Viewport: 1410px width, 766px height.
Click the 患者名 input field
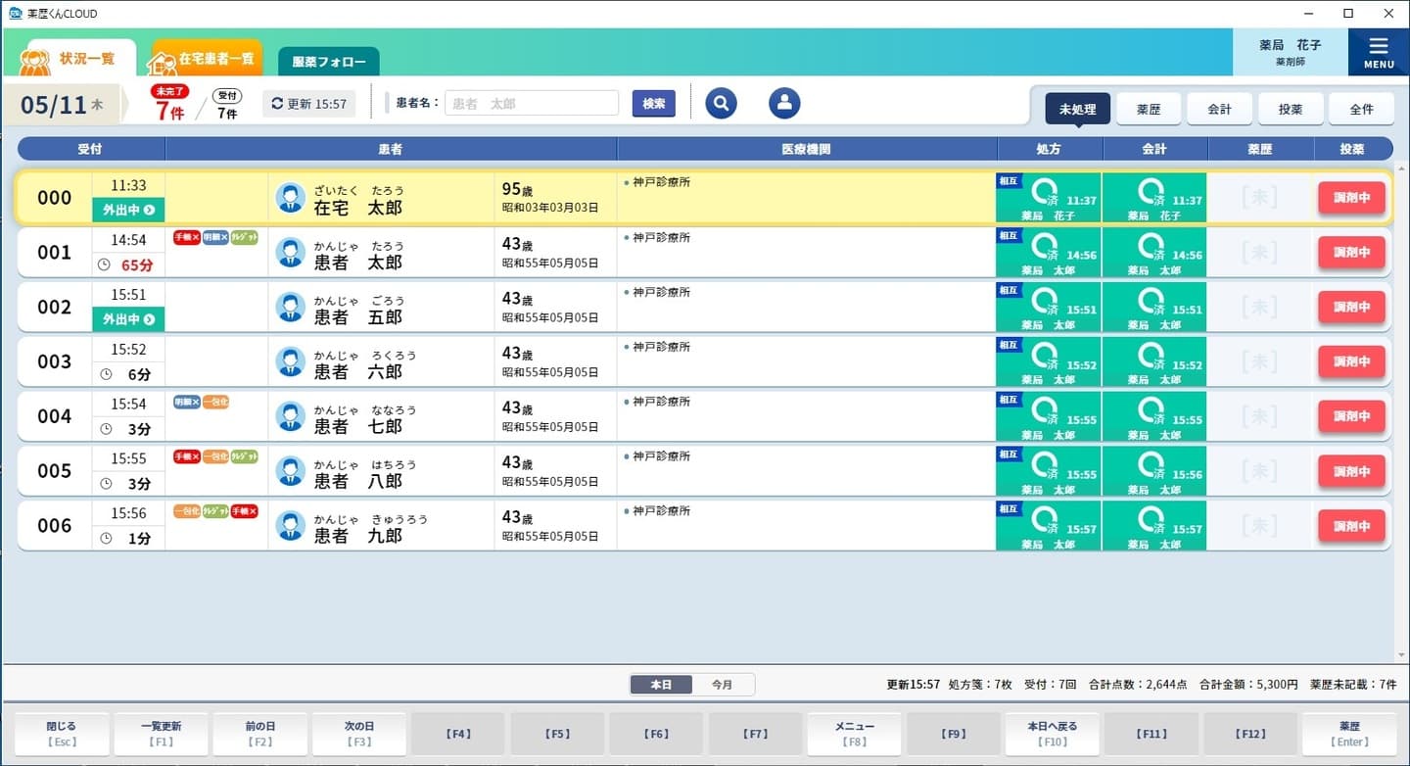click(x=531, y=104)
